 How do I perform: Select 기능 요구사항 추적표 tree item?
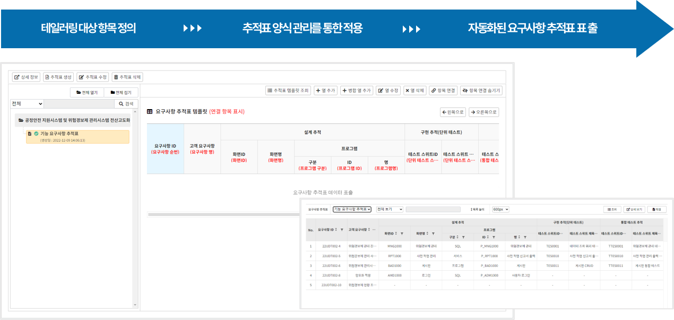77,137
